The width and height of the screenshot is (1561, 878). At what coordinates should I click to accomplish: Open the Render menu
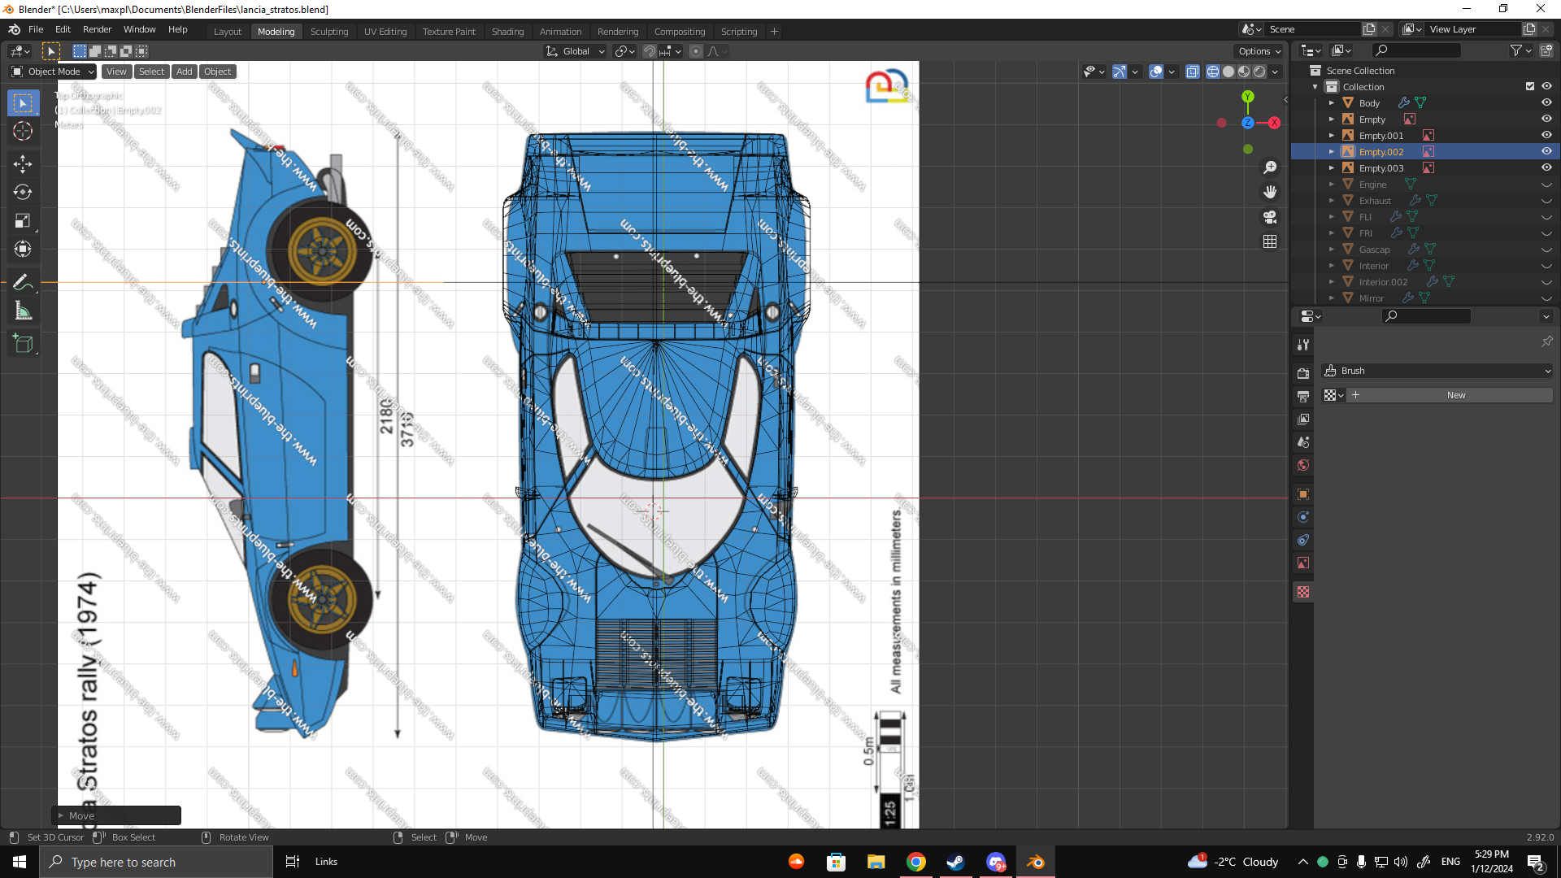97,29
